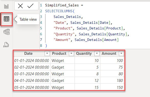Select the amount cell showing 150
The width and height of the screenshot is (150, 97).
pyautogui.click(x=112, y=88)
